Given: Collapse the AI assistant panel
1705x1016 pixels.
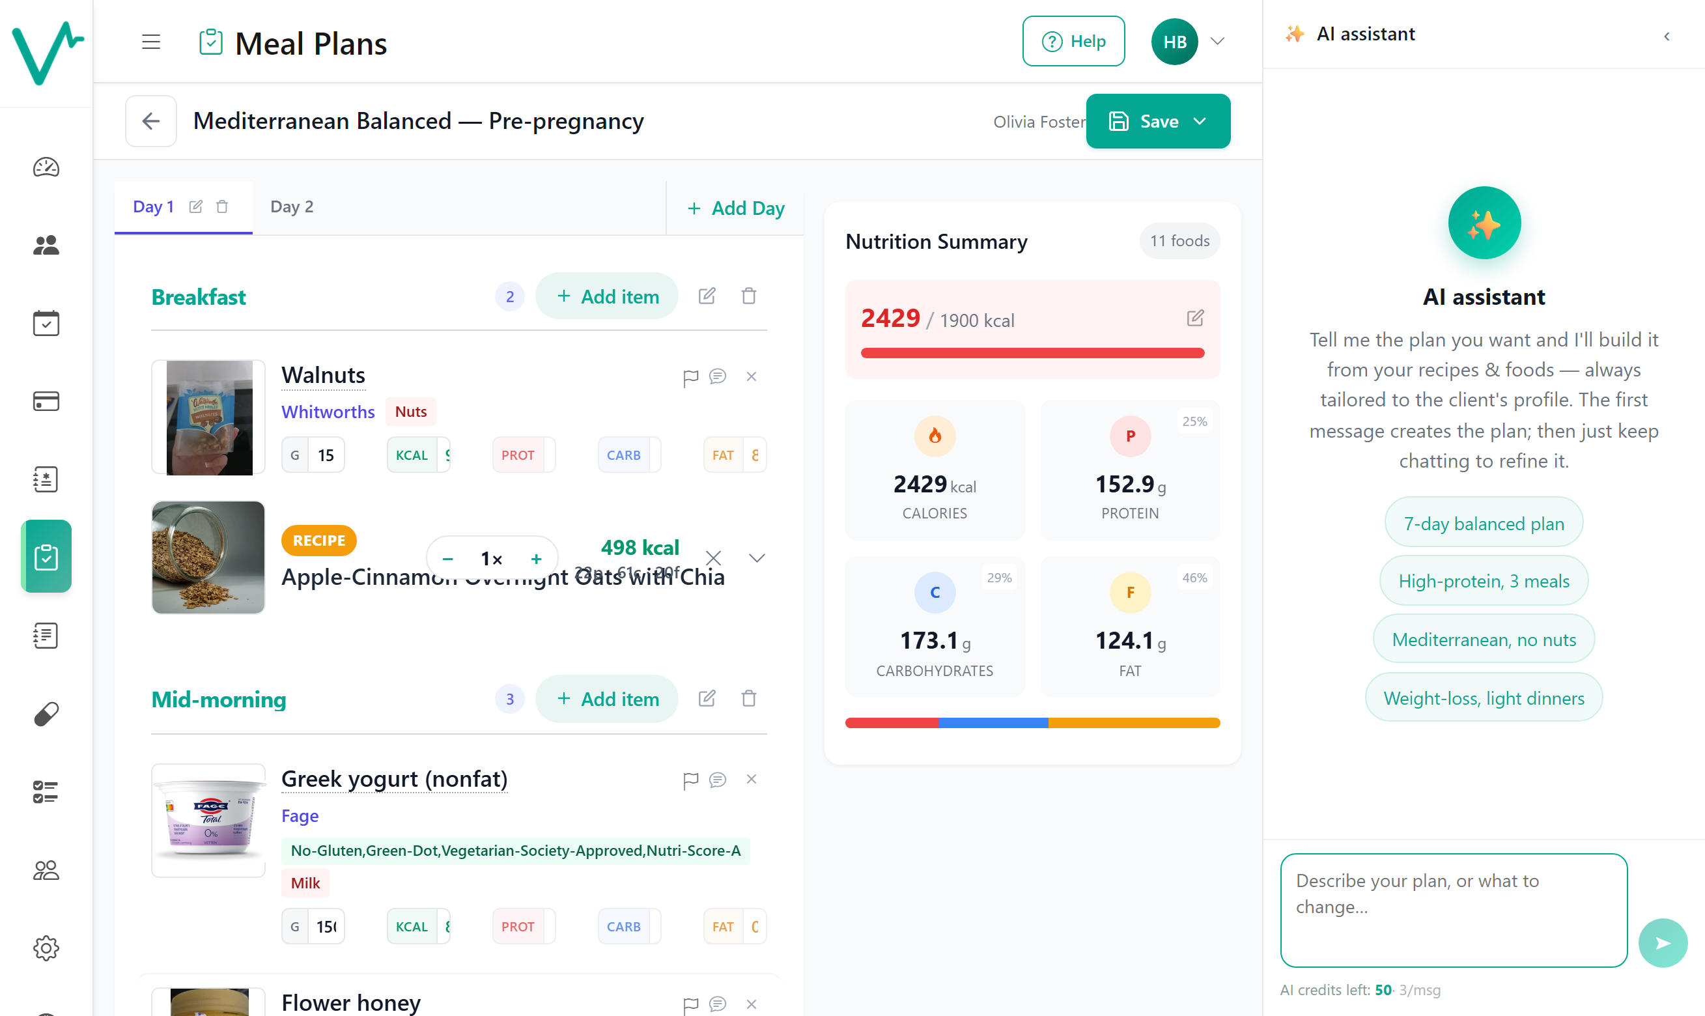Looking at the screenshot, I should (1667, 36).
